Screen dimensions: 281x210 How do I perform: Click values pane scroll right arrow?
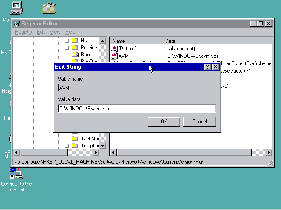[x=268, y=153]
